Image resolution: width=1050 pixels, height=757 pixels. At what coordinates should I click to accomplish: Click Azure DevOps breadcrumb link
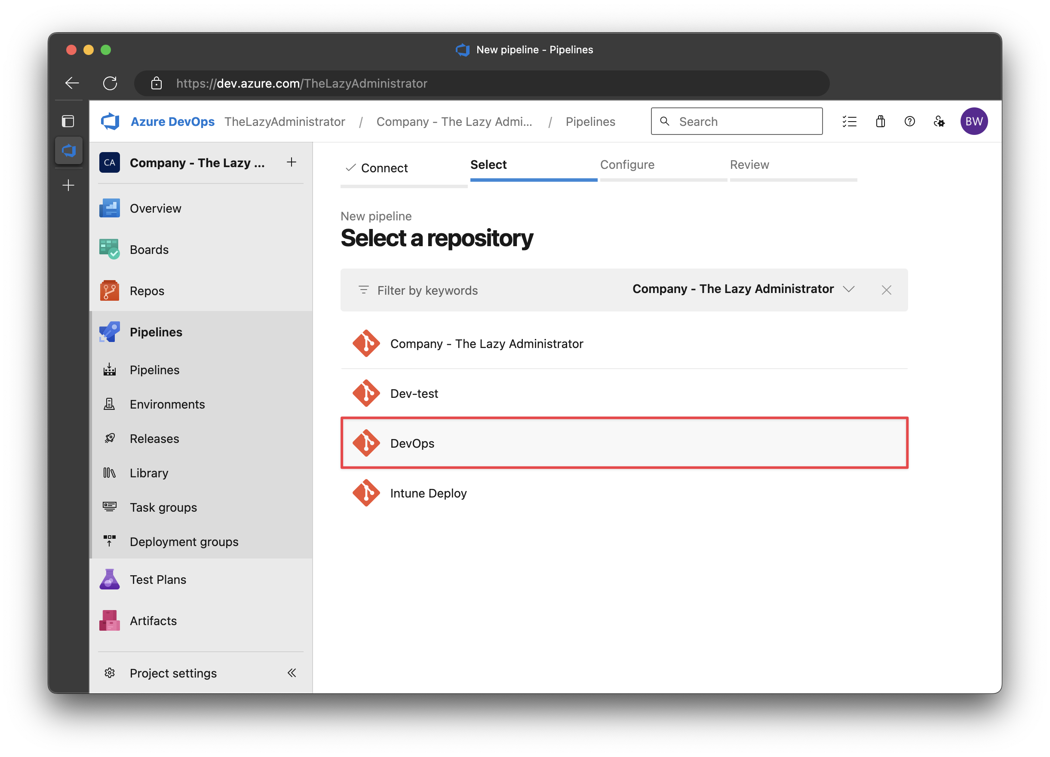click(173, 121)
